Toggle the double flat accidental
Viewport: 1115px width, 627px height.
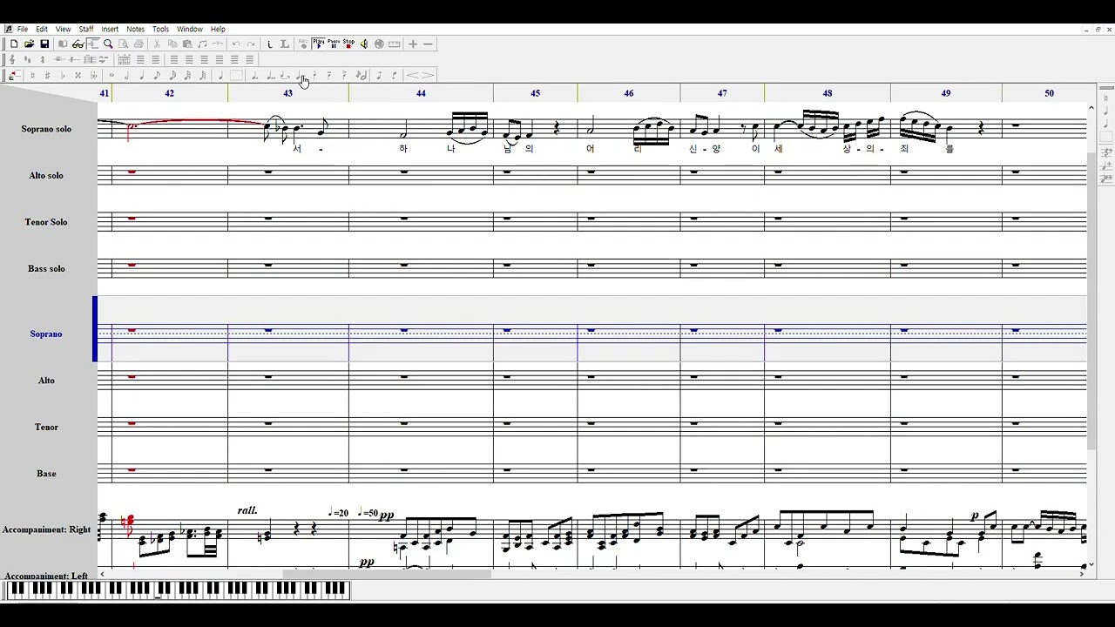click(93, 75)
